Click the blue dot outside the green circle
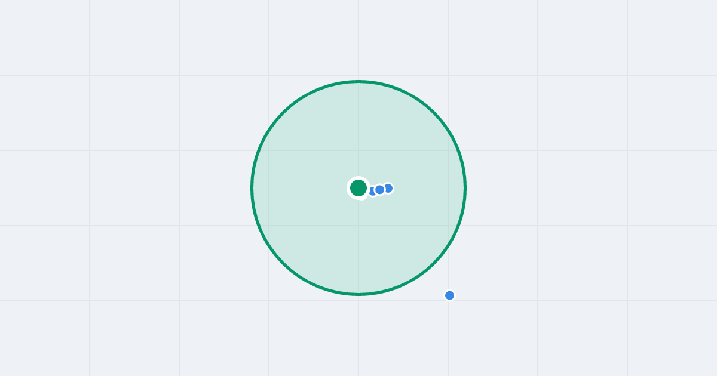The image size is (717, 376). tap(450, 295)
